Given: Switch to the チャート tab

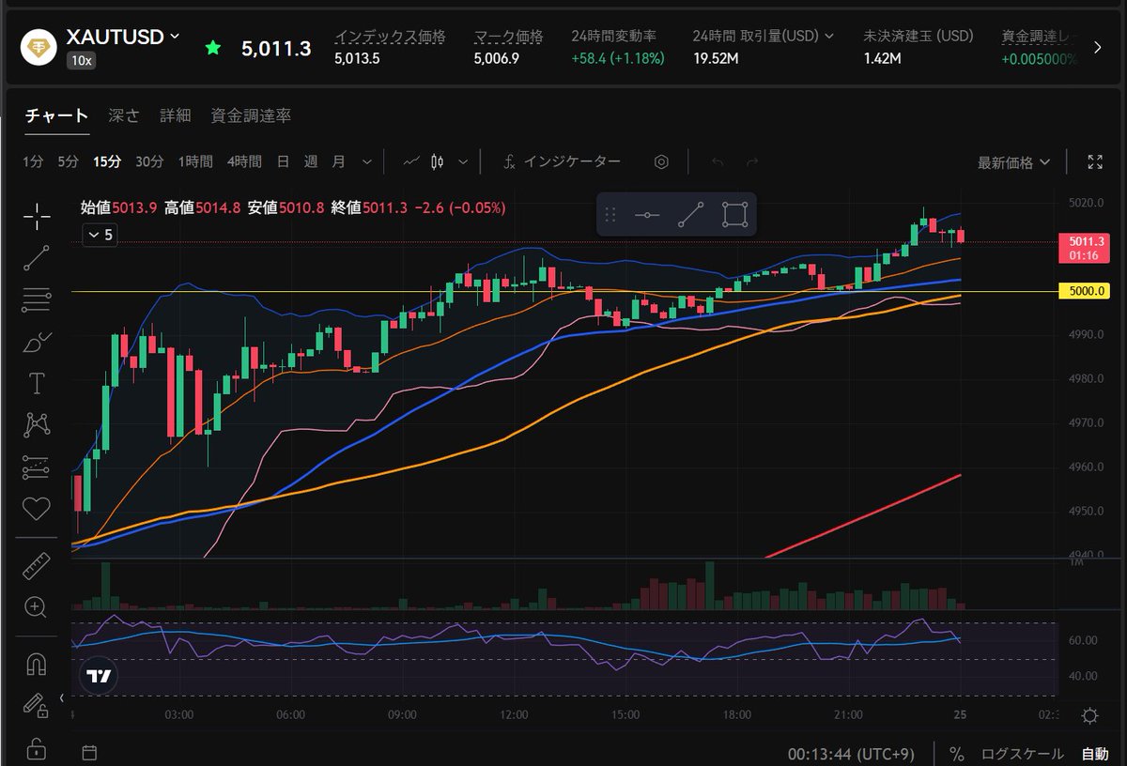Looking at the screenshot, I should (56, 115).
